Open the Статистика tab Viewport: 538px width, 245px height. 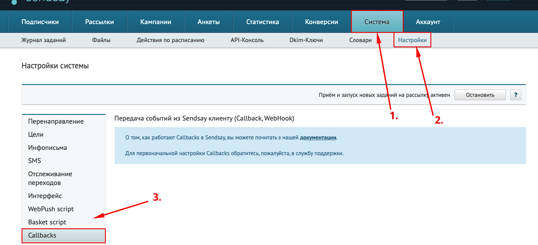click(x=263, y=22)
